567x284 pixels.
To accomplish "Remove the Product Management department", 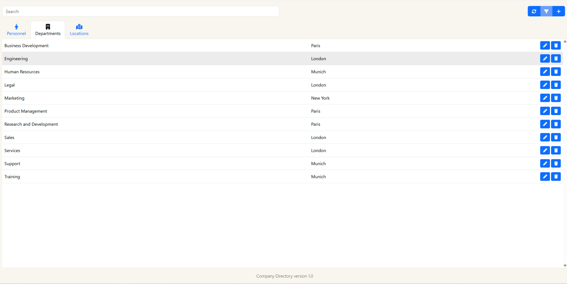I will click(x=556, y=111).
